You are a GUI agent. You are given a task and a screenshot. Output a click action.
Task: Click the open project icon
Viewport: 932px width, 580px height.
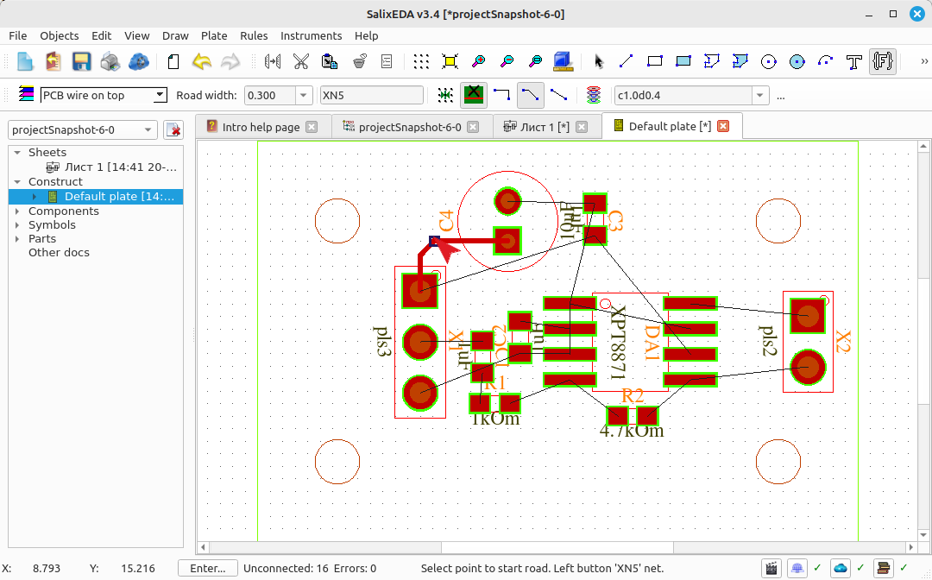pos(54,61)
